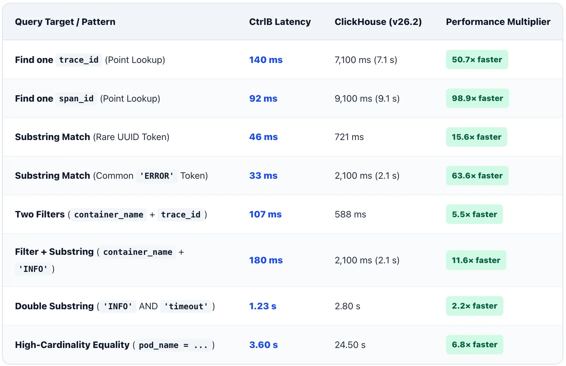Click the '50.7× faster' badge
This screenshot has width=566, height=366.
point(477,60)
